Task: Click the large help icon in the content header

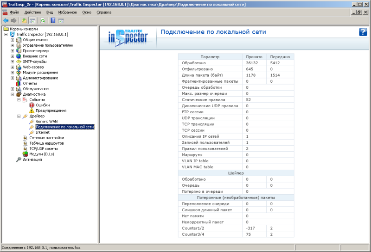Action: click(363, 32)
